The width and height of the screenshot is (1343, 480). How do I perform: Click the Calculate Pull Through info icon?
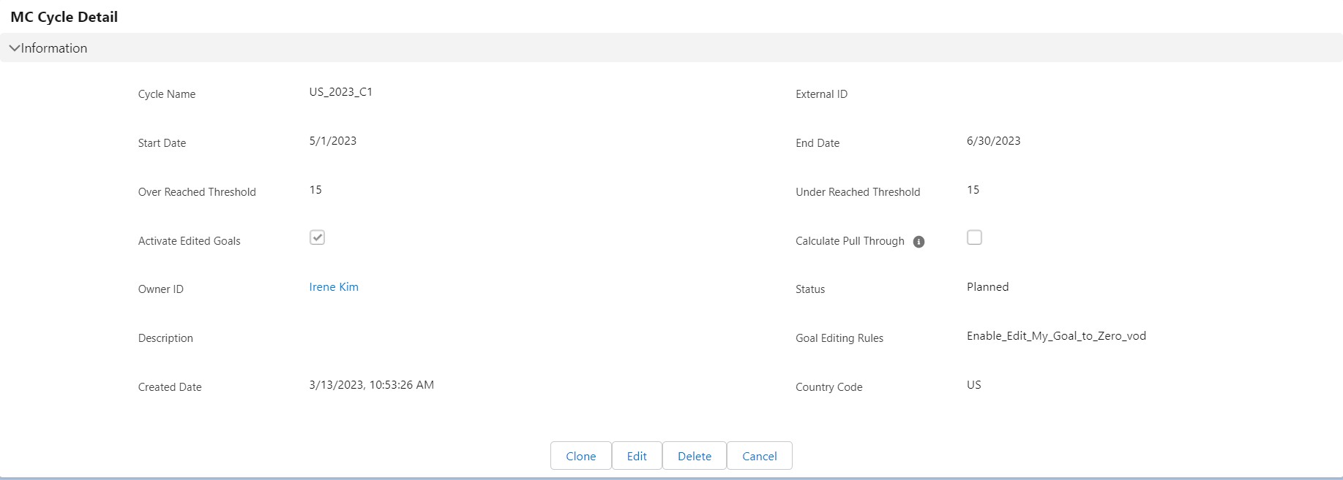click(919, 242)
